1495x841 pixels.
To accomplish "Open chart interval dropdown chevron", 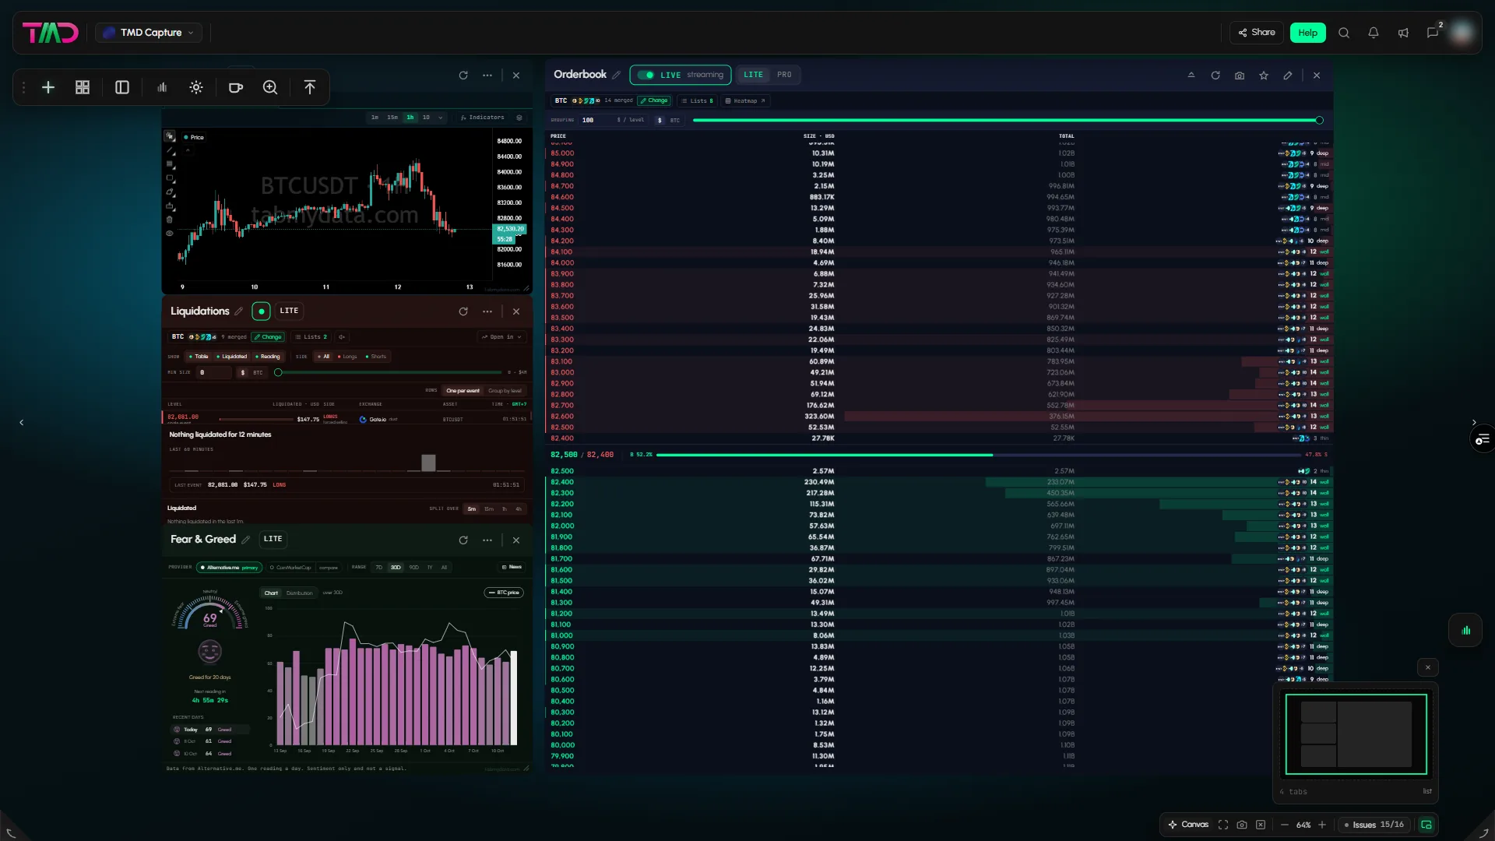I will click(441, 118).
